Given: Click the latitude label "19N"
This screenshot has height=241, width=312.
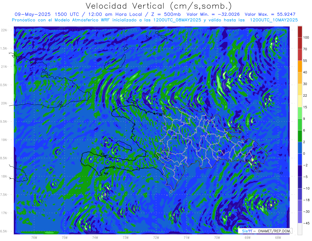Looking at the screenshot, I should coord(4,140).
